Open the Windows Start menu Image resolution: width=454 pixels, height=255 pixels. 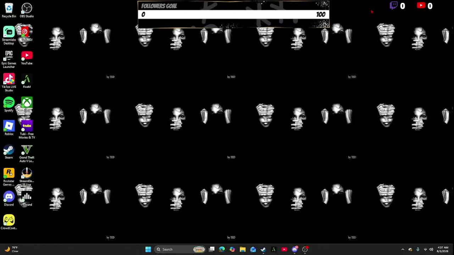pyautogui.click(x=148, y=249)
